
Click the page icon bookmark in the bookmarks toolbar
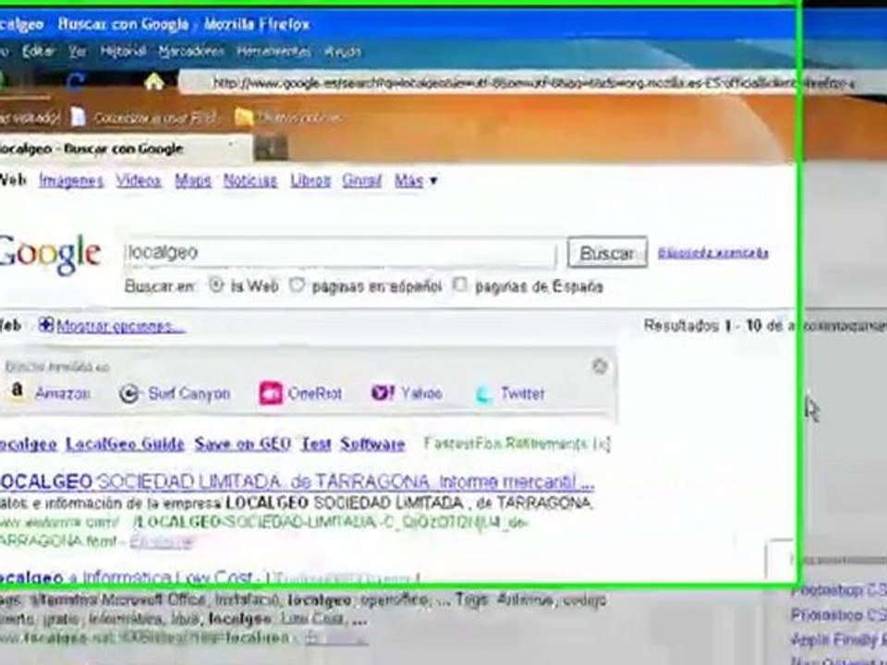pyautogui.click(x=78, y=117)
